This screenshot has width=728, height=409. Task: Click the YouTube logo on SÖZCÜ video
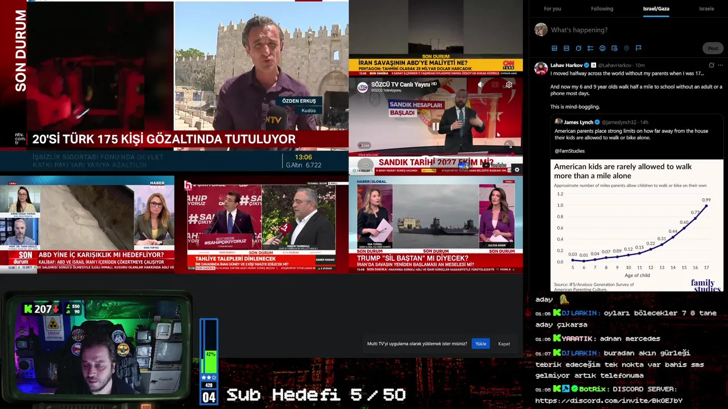[494, 165]
